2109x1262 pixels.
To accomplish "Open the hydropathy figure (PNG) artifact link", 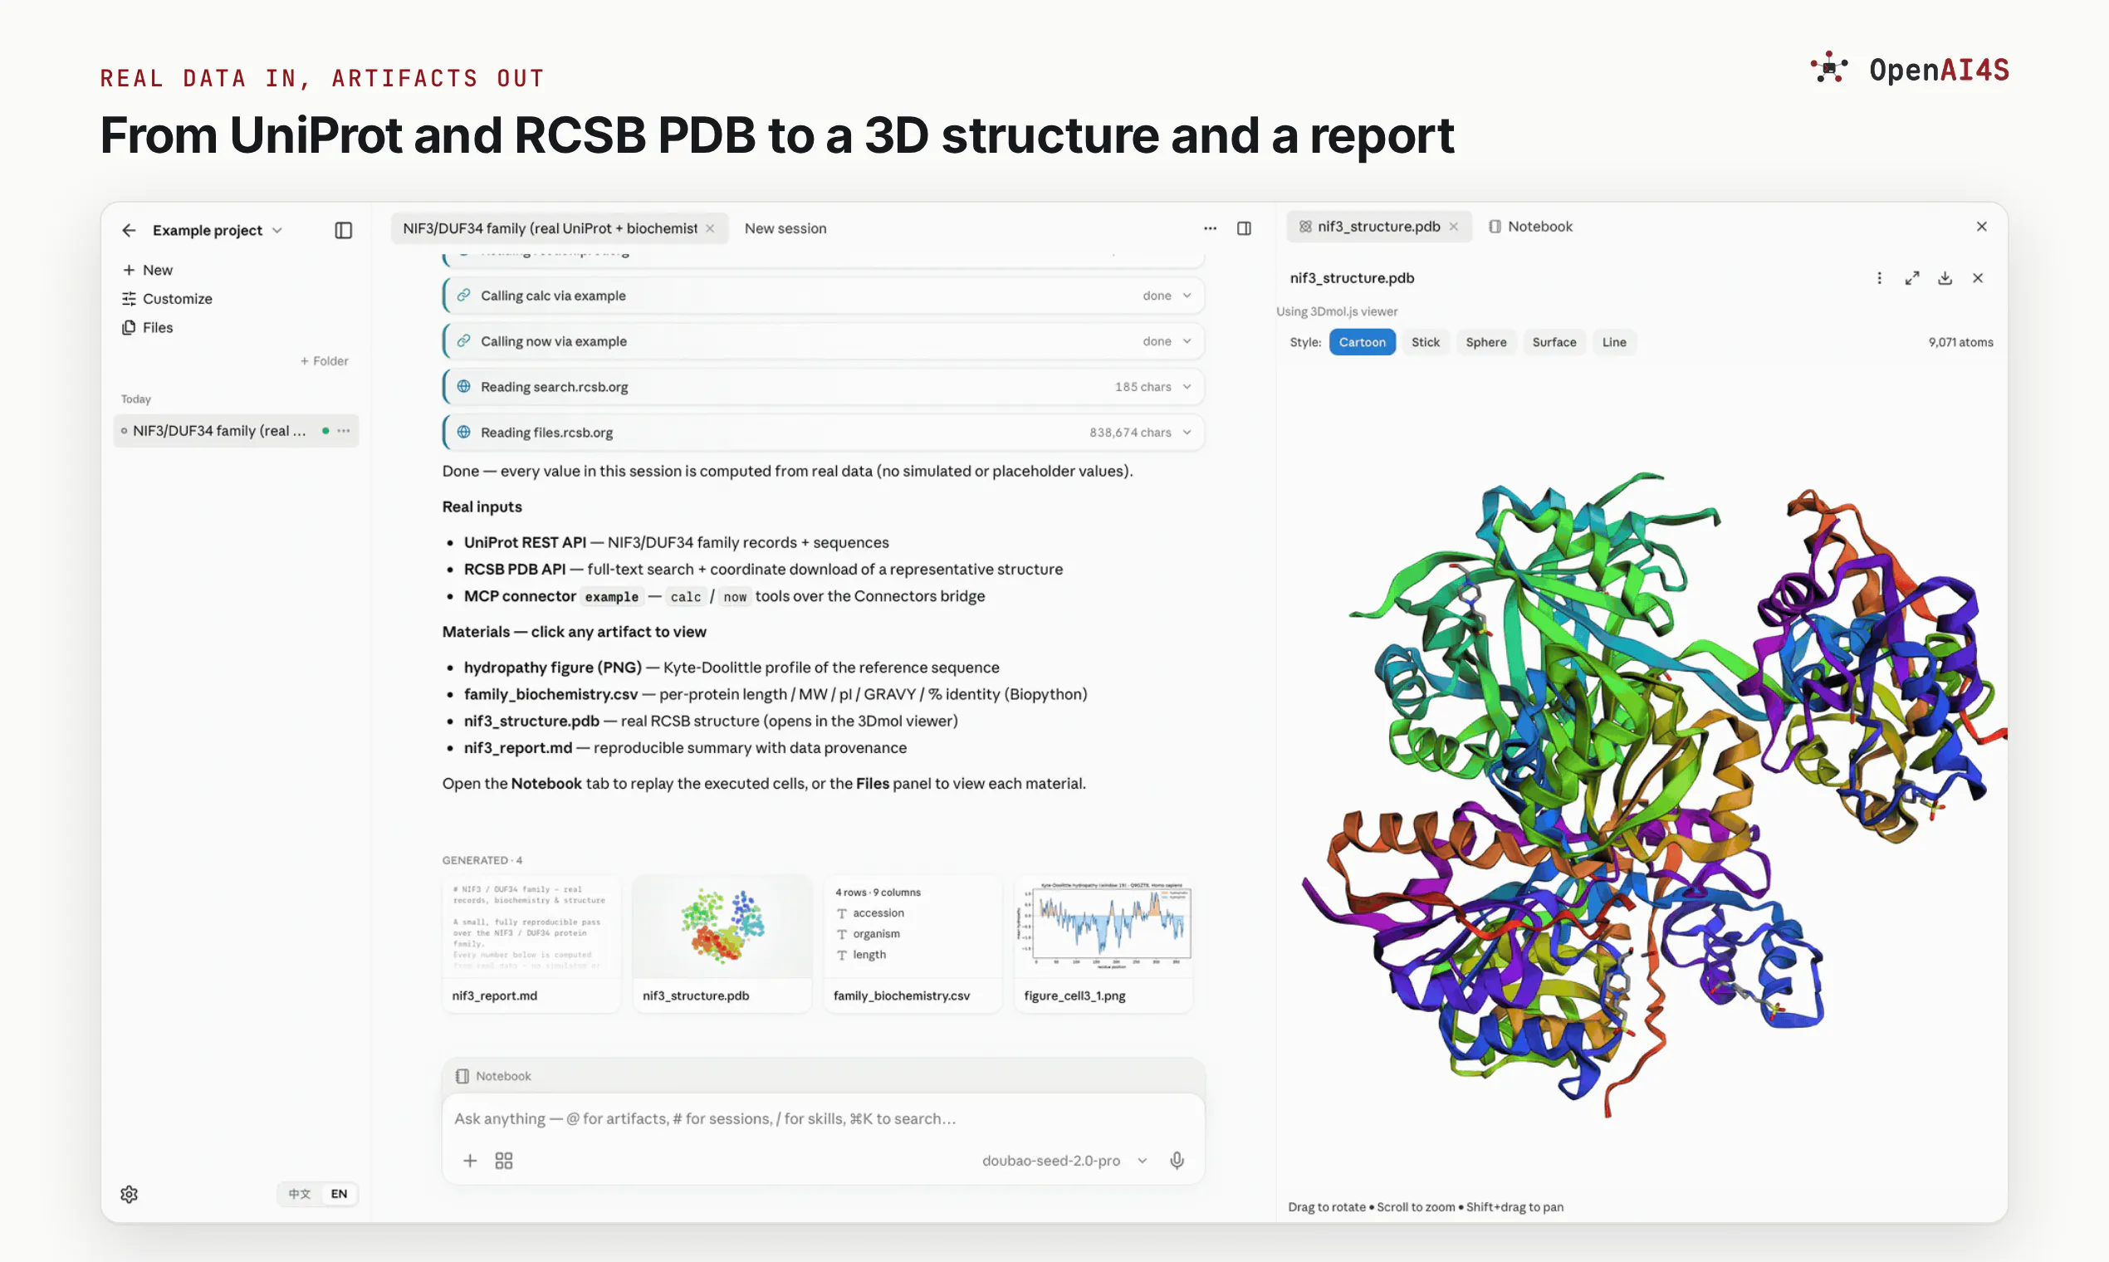I will [x=553, y=668].
